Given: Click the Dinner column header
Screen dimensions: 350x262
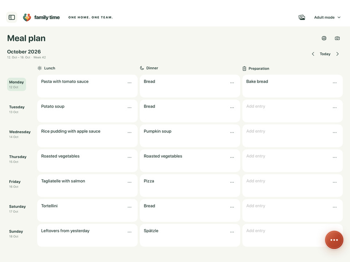Looking at the screenshot, I should 149,68.
